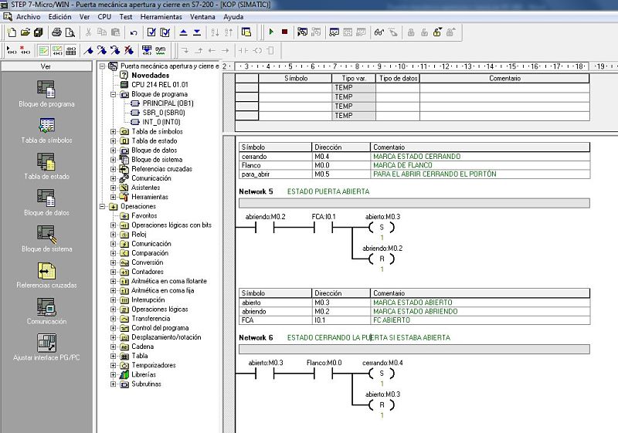Upload project from the CPU
Viewport: 618px width, 433px height.
183,32
